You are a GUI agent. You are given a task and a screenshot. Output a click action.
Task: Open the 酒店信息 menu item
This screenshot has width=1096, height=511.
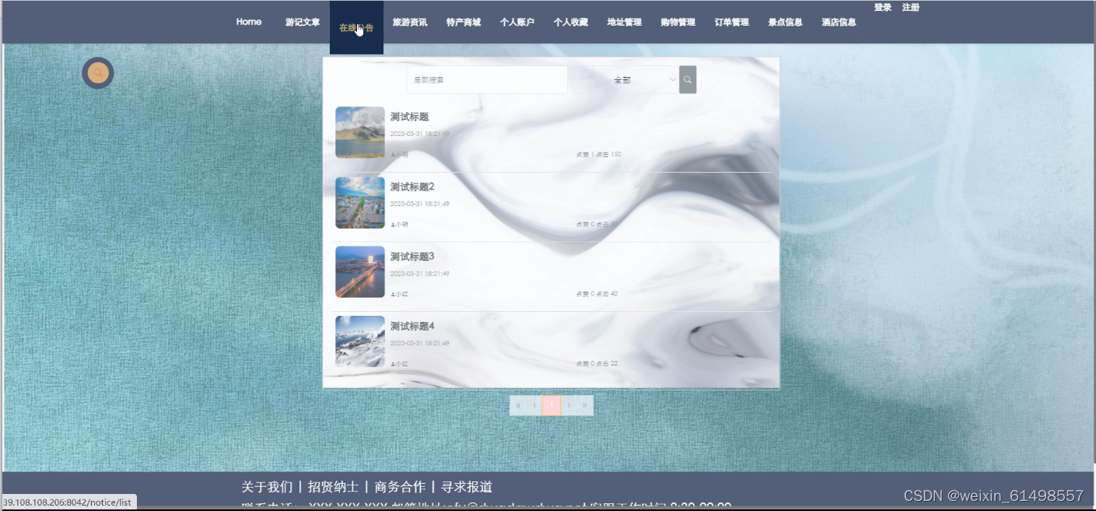839,22
